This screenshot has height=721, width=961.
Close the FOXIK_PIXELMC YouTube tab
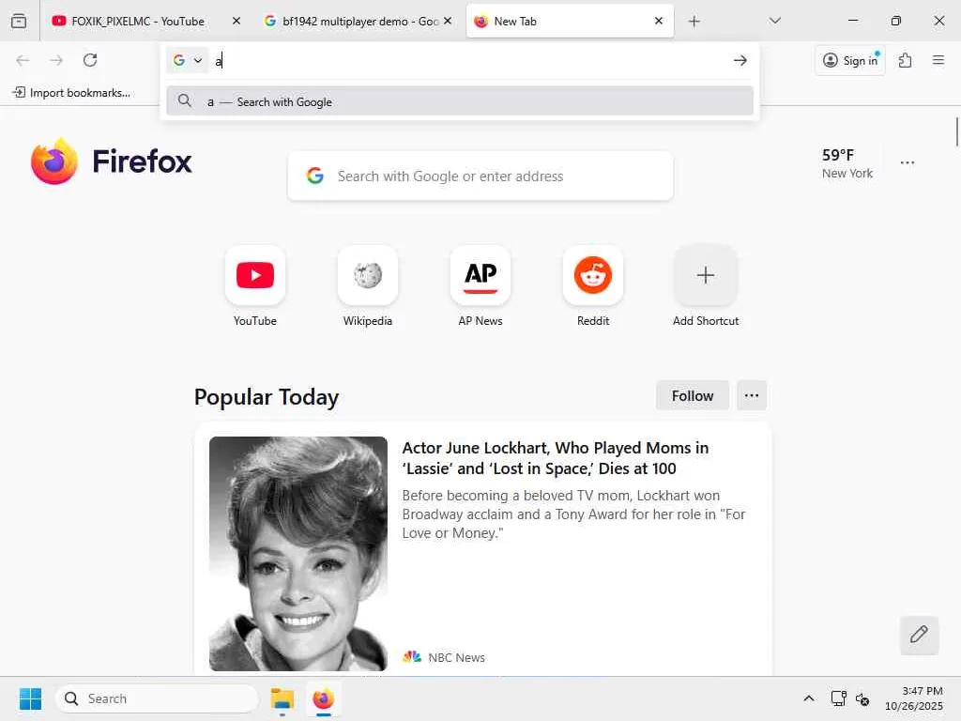[x=236, y=21]
